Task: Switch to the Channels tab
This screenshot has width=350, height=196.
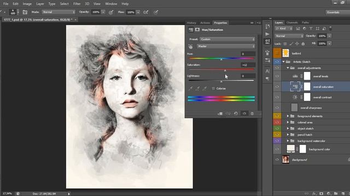Action: [x=292, y=22]
